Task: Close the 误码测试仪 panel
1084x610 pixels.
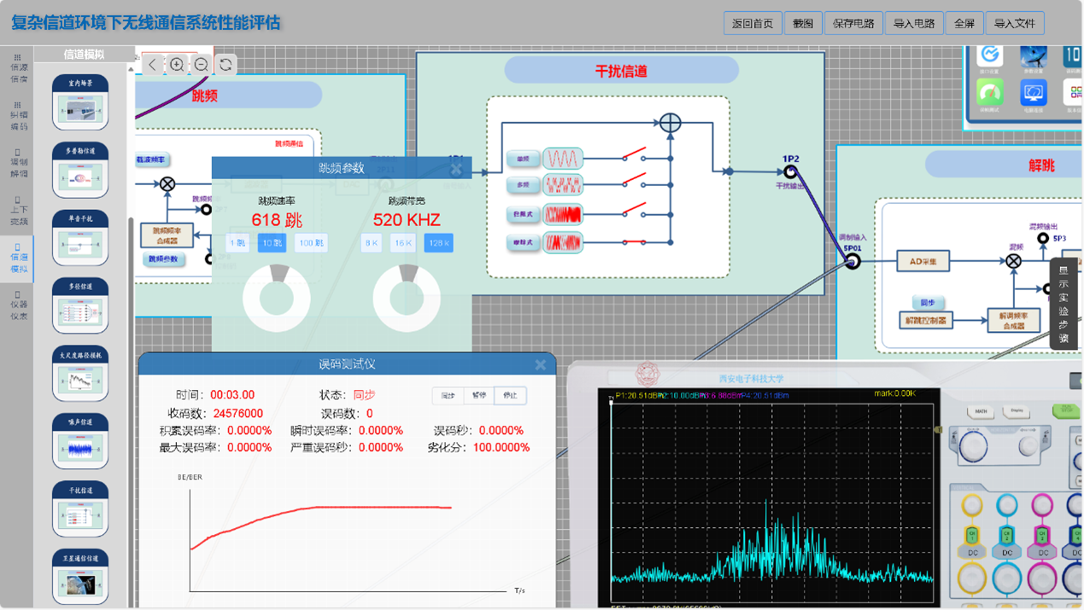Action: coord(540,364)
